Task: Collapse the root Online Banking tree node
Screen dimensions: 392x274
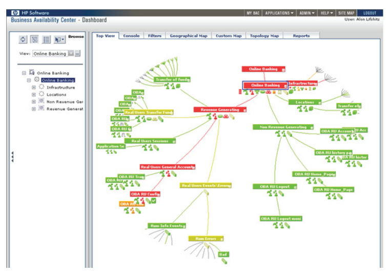Action: 24,73
